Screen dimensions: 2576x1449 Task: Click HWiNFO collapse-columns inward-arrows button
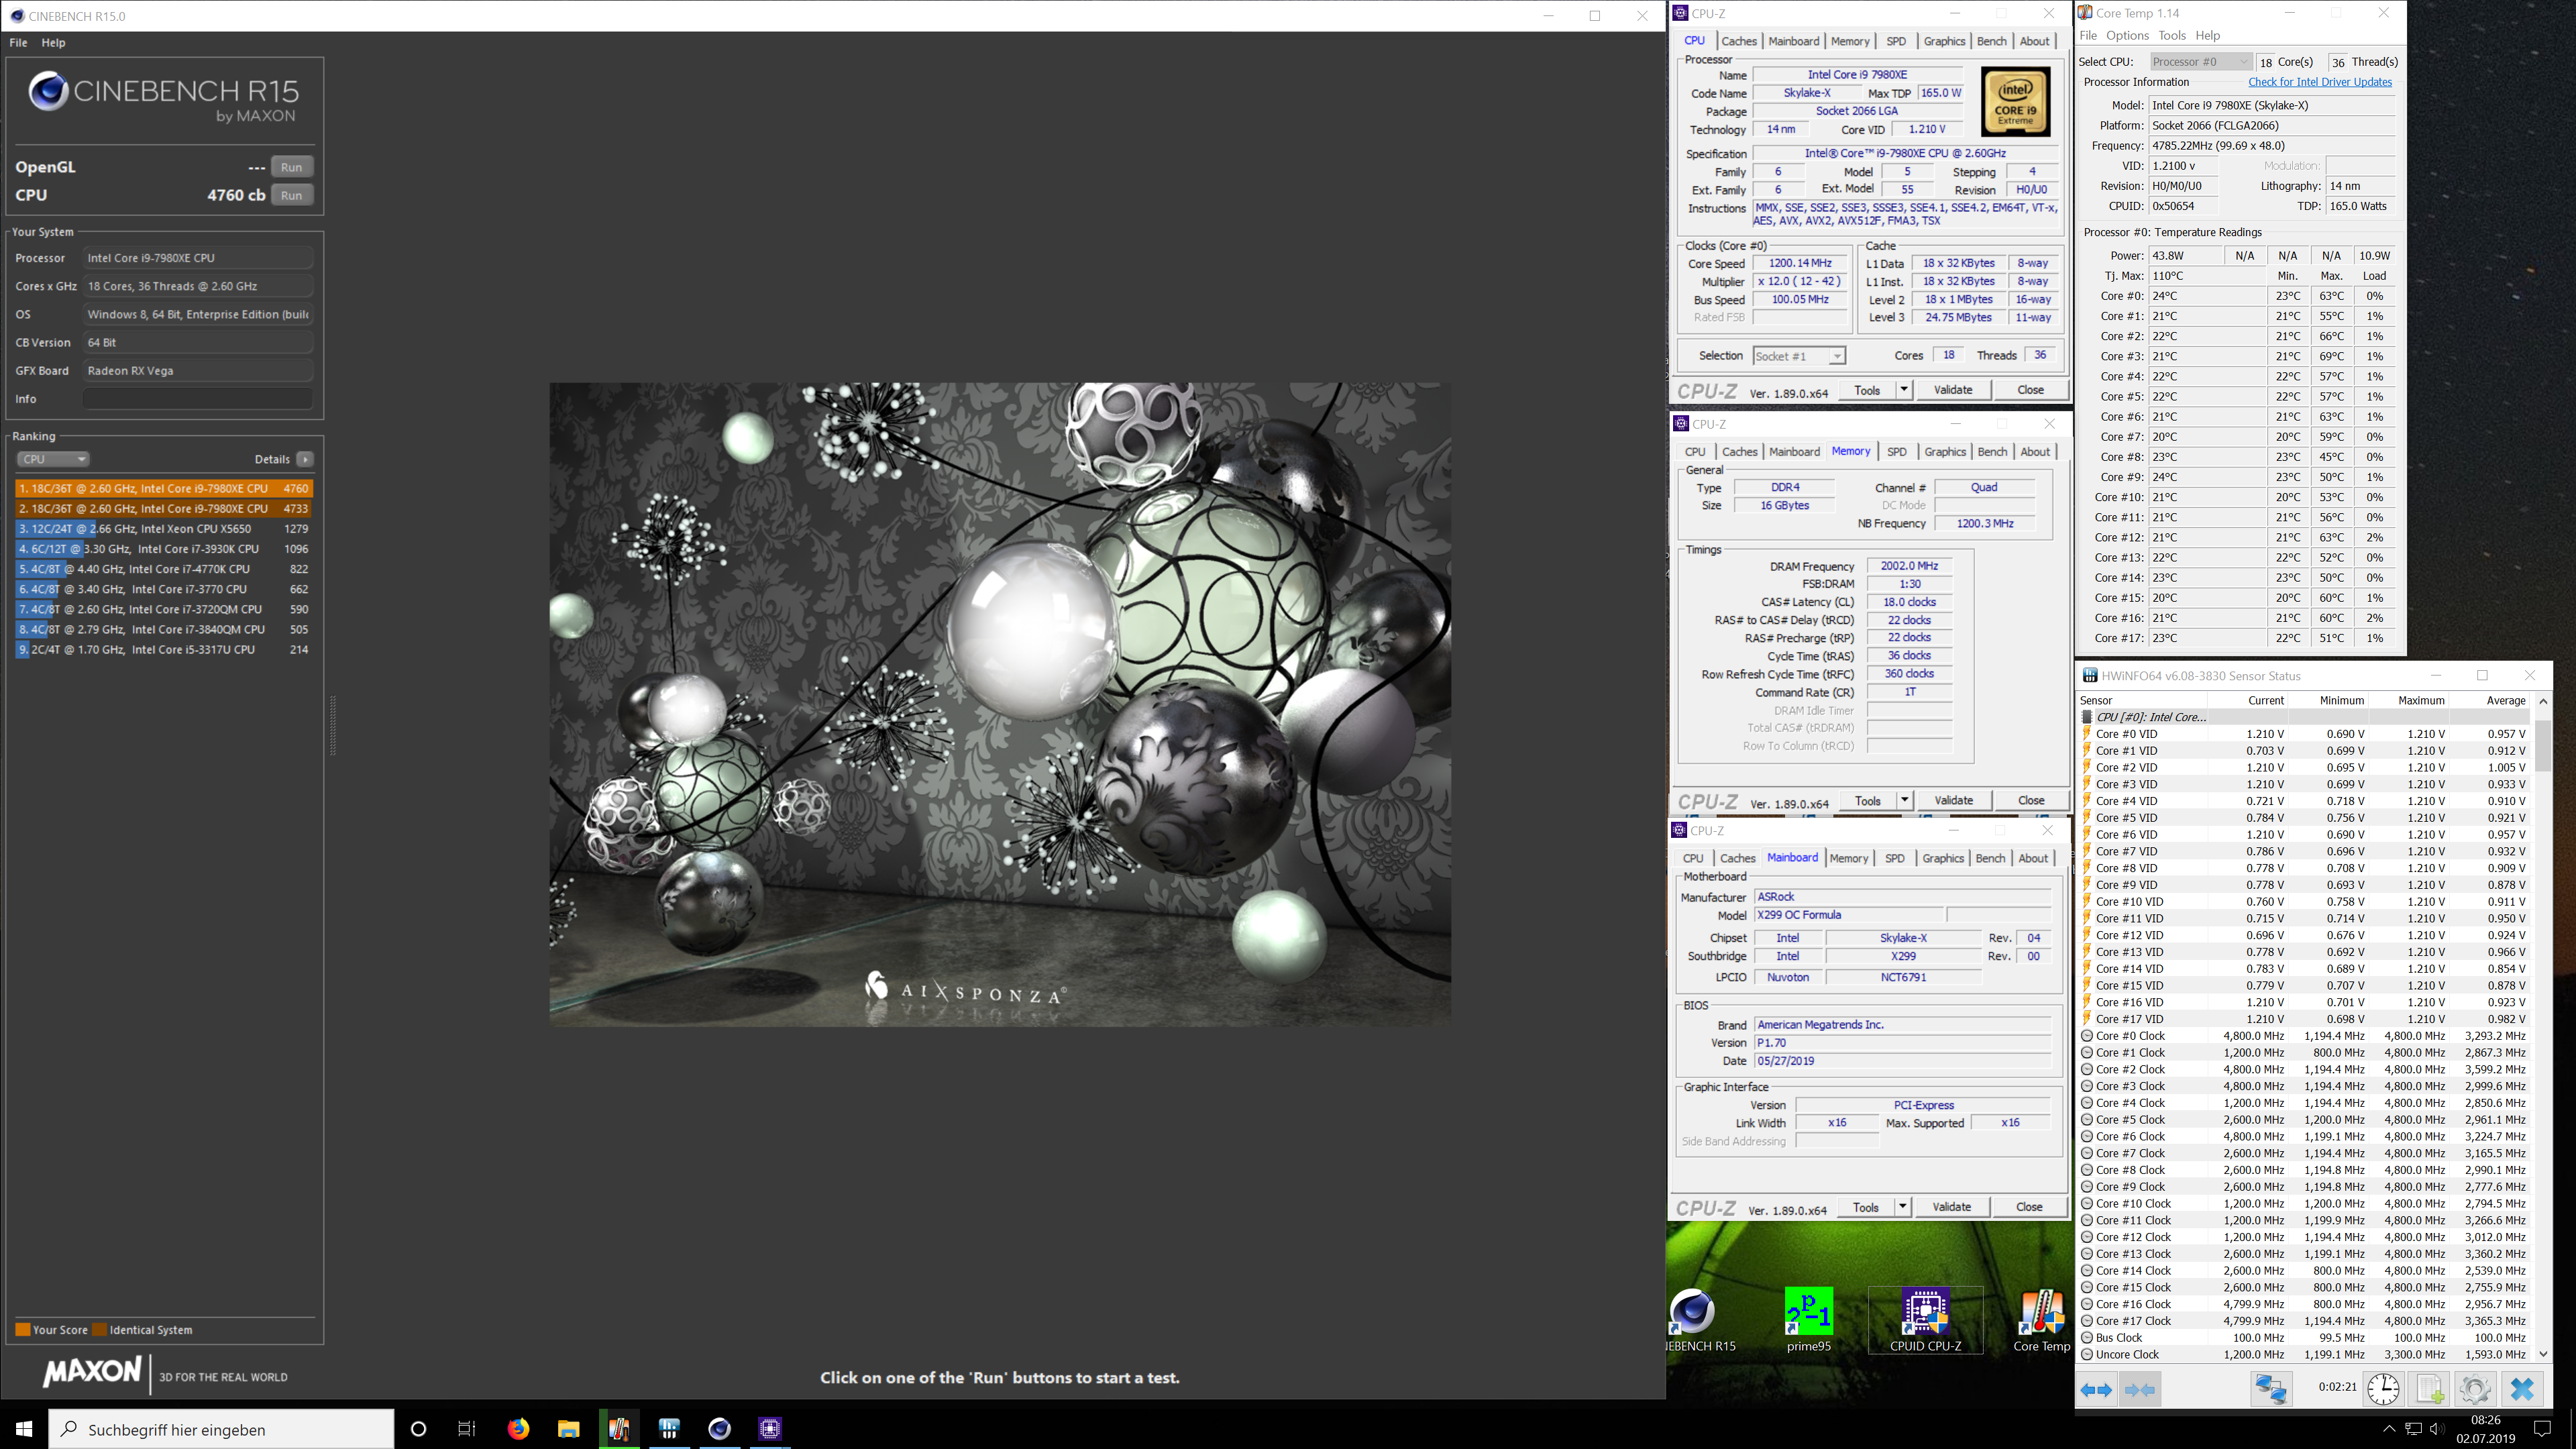2140,1389
